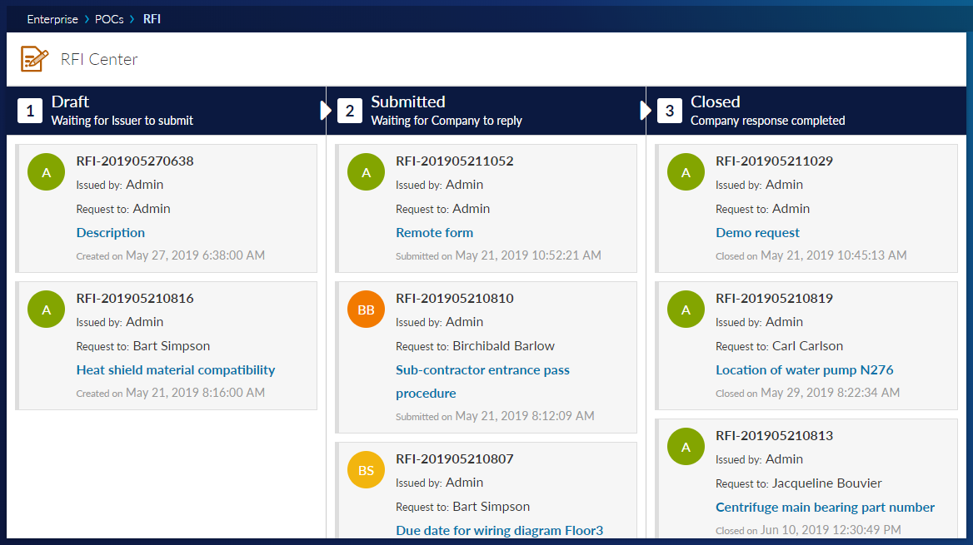The image size is (973, 545).
Task: Select the Submitted stage header
Action: [407, 102]
